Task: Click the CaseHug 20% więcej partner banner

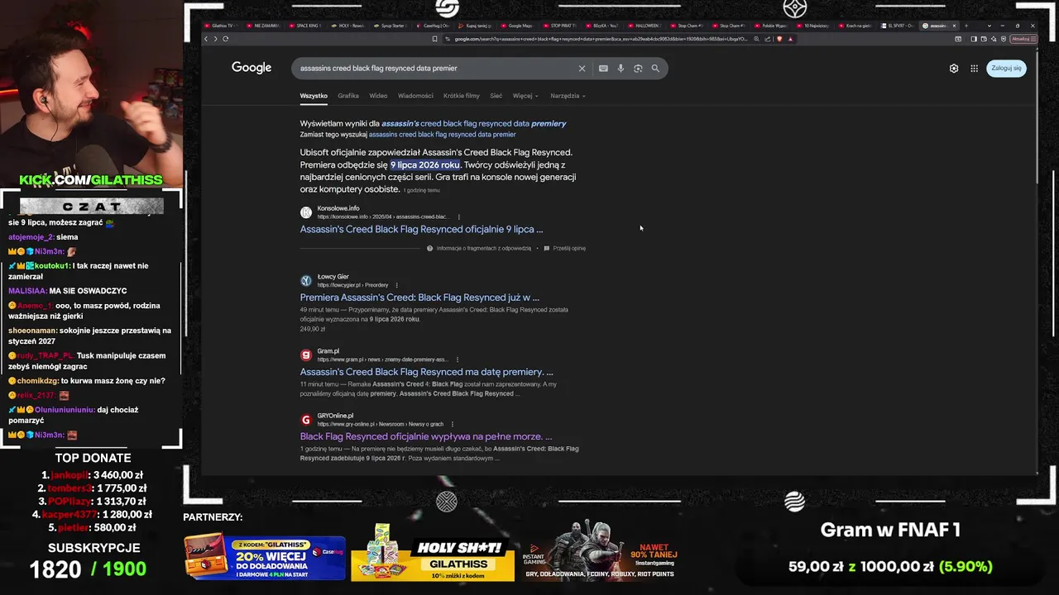Action: click(264, 558)
